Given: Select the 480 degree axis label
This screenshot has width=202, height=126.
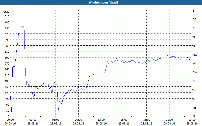Looking at the screenshot, I should click(x=7, y=22).
